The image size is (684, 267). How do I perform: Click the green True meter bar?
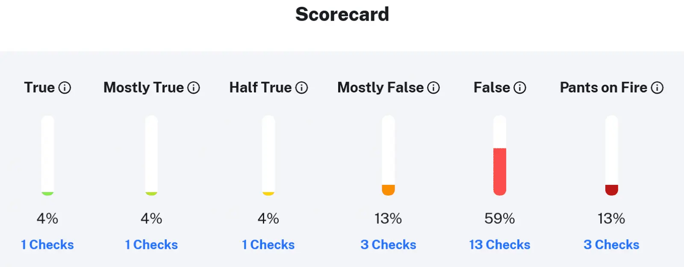[47, 193]
